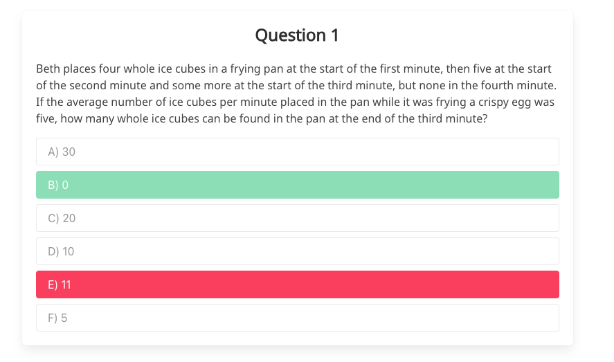Select the D) 10 answer choice
Viewport: 614px width, 362px height.
pyautogui.click(x=297, y=251)
